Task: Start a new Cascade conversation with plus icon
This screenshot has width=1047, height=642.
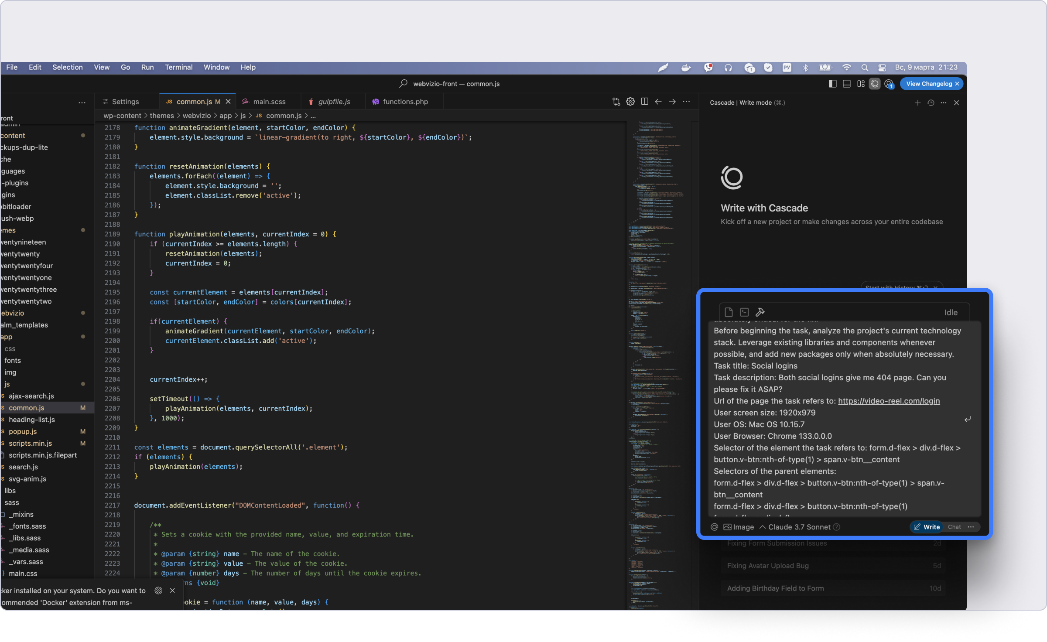Action: point(917,103)
